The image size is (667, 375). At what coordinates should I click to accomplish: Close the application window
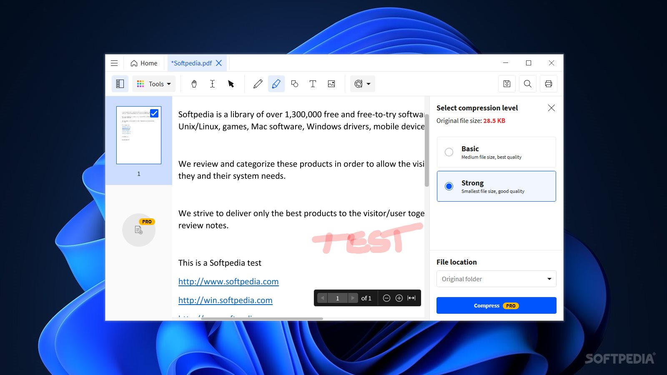click(552, 63)
